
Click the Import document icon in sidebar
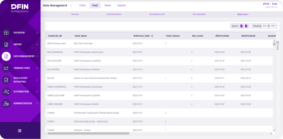6,44
